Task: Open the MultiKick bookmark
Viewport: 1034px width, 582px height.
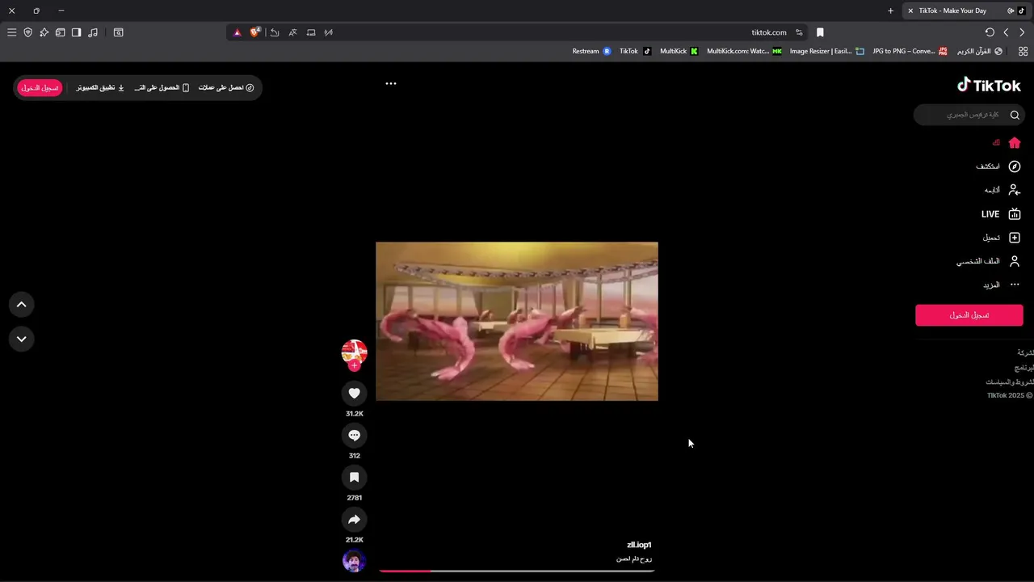Action: point(679,51)
